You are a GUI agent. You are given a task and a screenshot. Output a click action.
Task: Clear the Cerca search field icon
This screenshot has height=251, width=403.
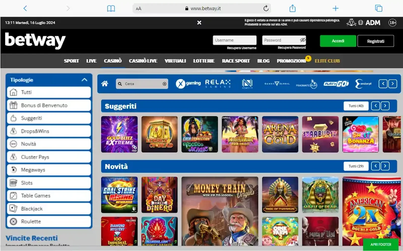click(164, 84)
